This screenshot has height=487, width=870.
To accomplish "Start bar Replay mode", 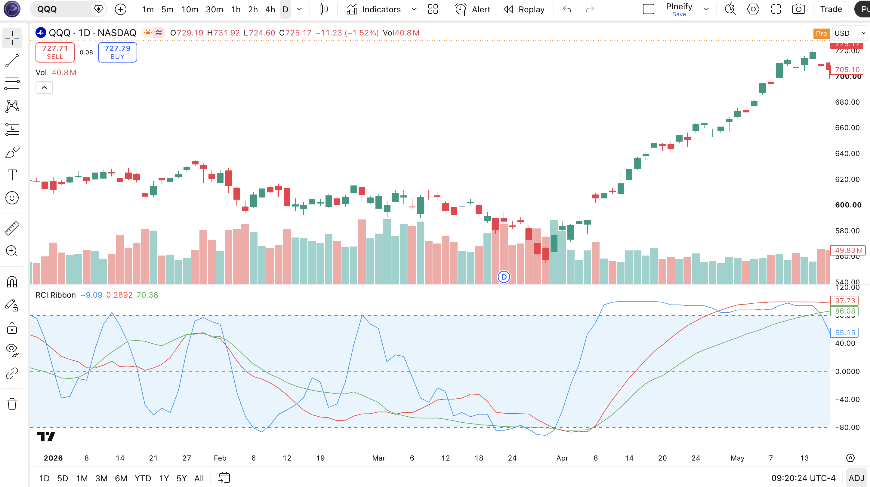I will [x=524, y=9].
